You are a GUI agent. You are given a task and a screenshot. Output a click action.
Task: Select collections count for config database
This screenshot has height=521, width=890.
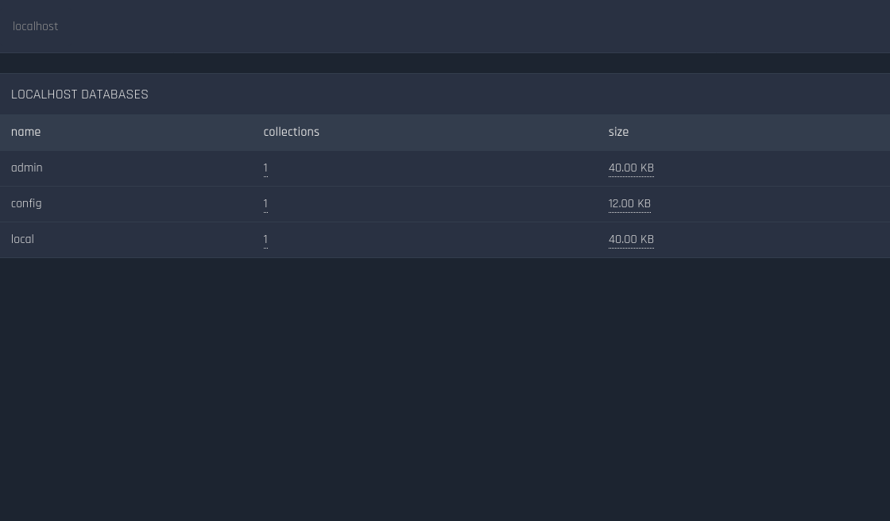[265, 204]
